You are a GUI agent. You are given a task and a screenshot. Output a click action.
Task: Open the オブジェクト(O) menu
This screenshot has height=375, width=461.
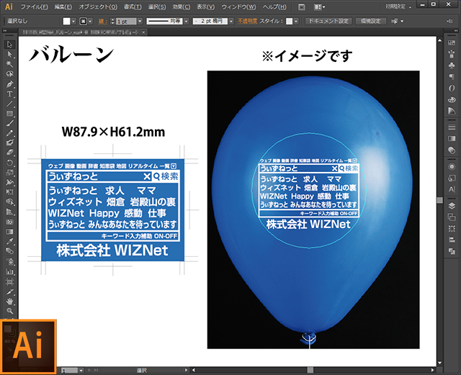(x=98, y=6)
